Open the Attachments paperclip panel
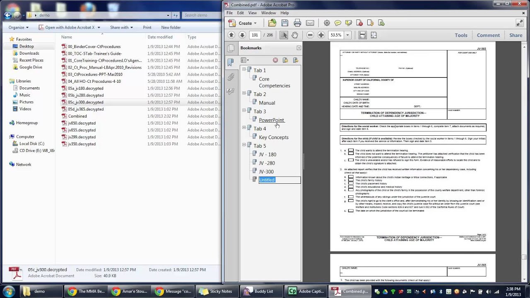530x298 pixels. (x=231, y=77)
